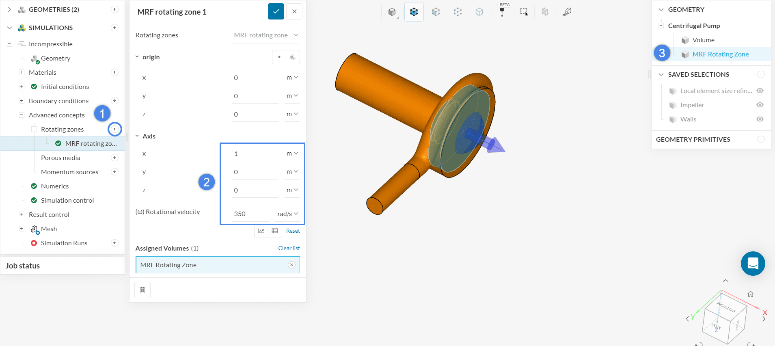Open rotational velocity table input icon
The height and width of the screenshot is (346, 775).
pyautogui.click(x=275, y=231)
